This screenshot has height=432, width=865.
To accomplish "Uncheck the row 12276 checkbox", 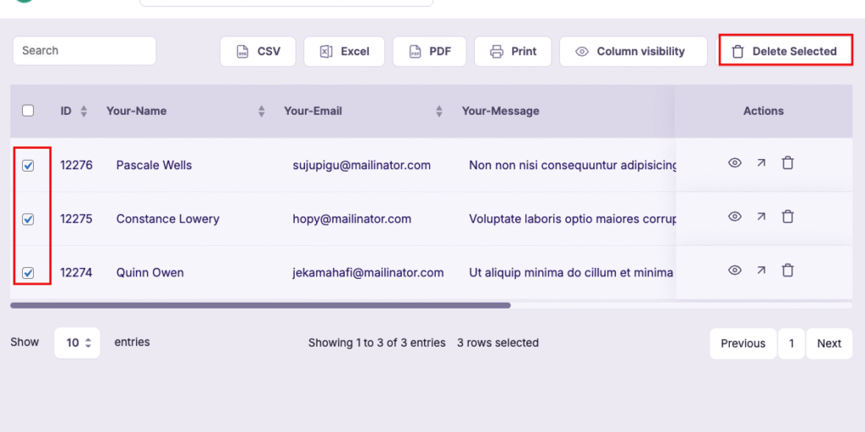I will tap(28, 165).
